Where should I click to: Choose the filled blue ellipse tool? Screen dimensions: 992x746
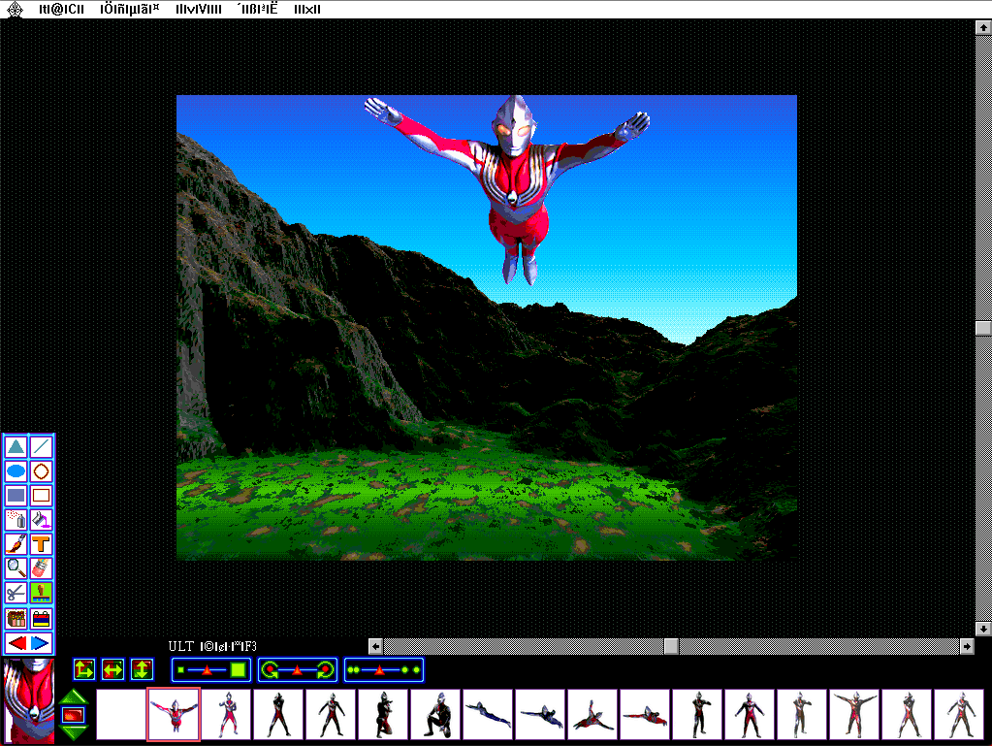point(16,471)
